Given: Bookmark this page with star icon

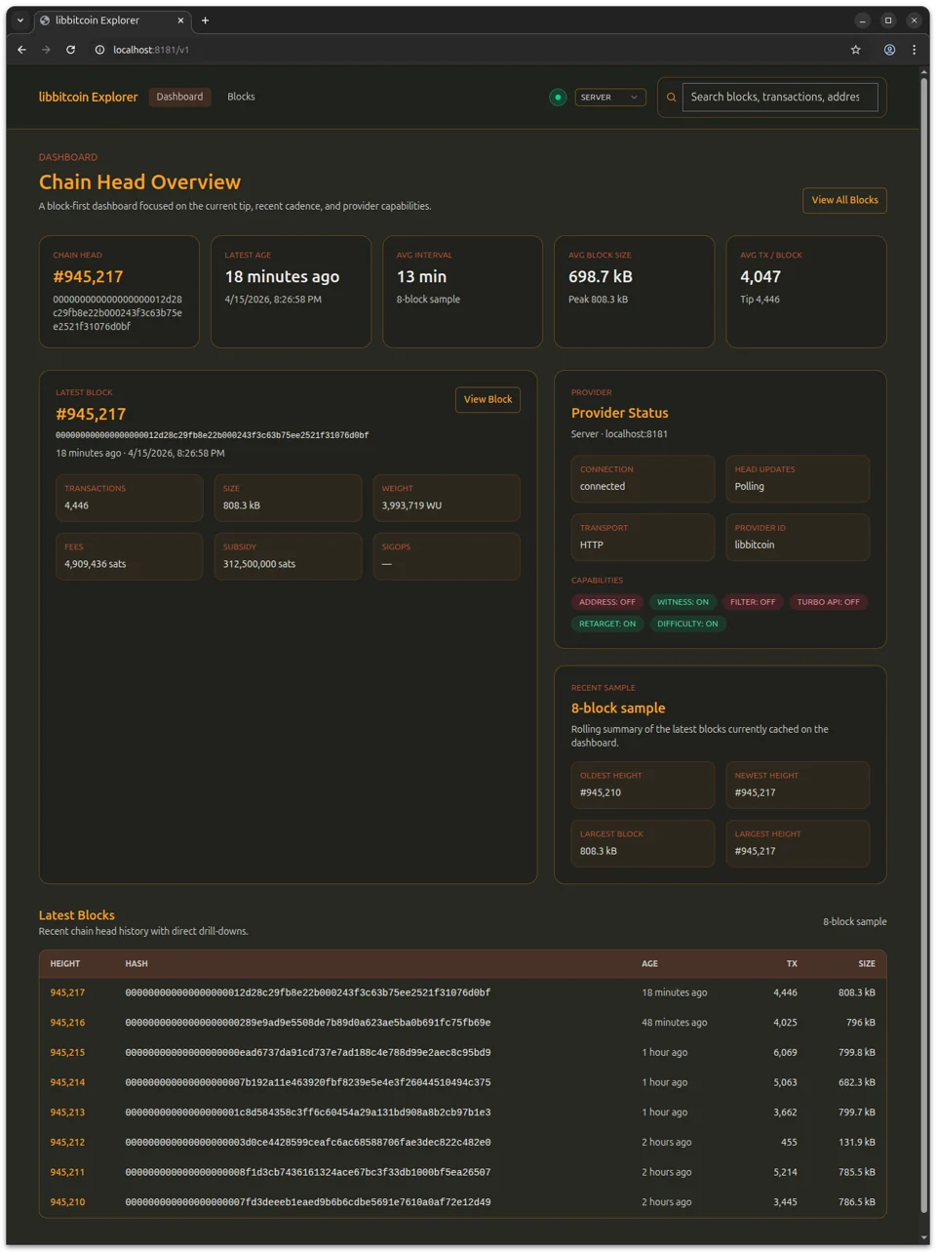Looking at the screenshot, I should 856,50.
